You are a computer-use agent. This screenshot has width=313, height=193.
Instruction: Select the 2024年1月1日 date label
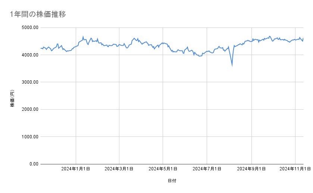[x=76, y=169]
